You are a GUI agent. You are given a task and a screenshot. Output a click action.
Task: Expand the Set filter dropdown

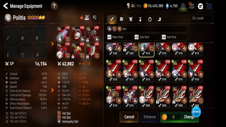coord(147,29)
